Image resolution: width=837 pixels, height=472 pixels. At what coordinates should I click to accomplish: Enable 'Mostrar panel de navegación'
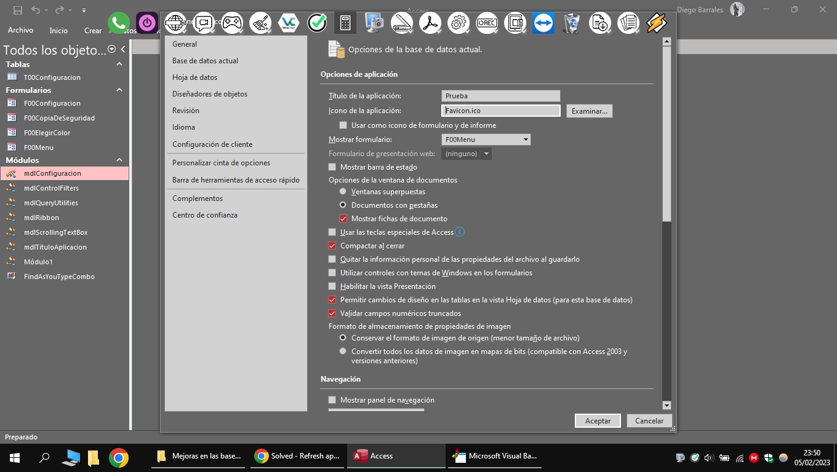(x=332, y=400)
